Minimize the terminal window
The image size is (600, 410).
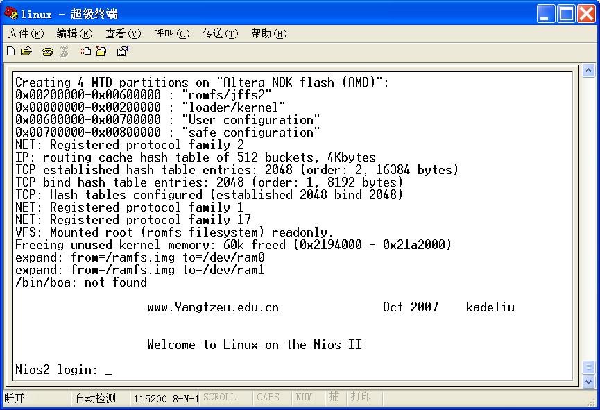click(x=546, y=14)
